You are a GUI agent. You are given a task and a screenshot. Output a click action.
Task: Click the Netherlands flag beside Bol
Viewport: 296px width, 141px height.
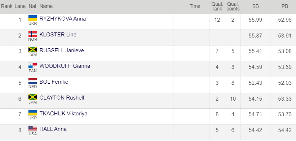[x=33, y=81]
